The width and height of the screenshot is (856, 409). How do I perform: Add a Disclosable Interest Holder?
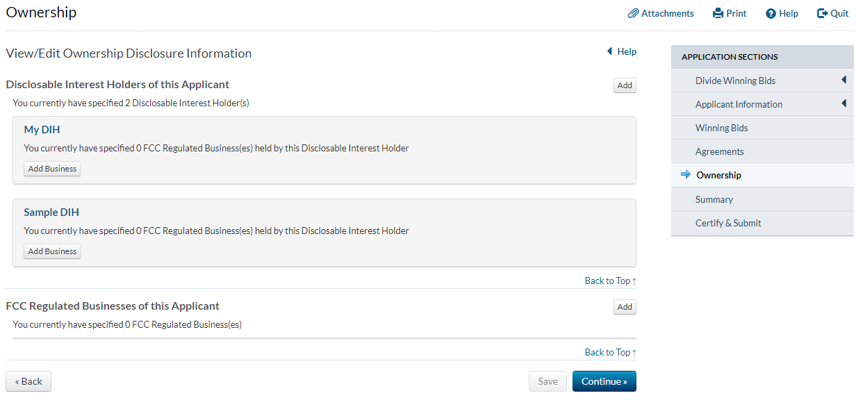click(625, 85)
